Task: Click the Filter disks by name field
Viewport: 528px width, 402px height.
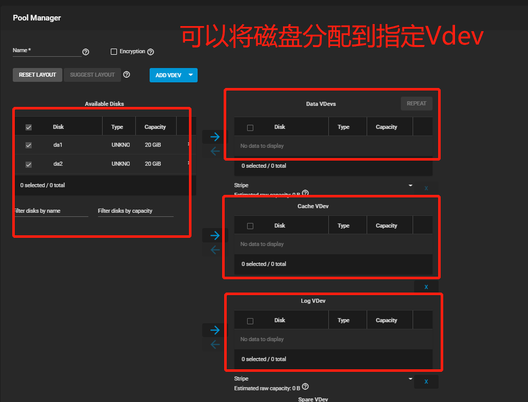Action: pos(51,210)
